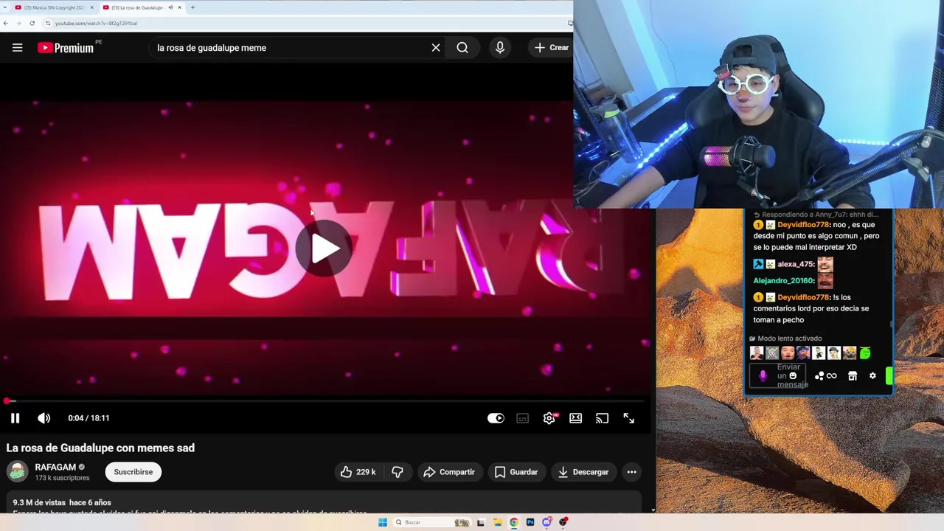Open Discord from the taskbar

tap(546, 522)
